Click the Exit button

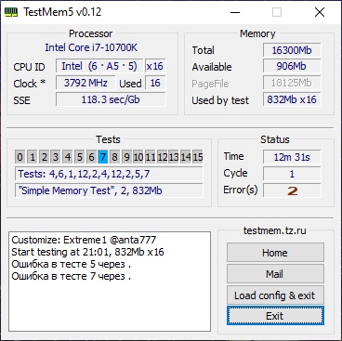(x=275, y=316)
